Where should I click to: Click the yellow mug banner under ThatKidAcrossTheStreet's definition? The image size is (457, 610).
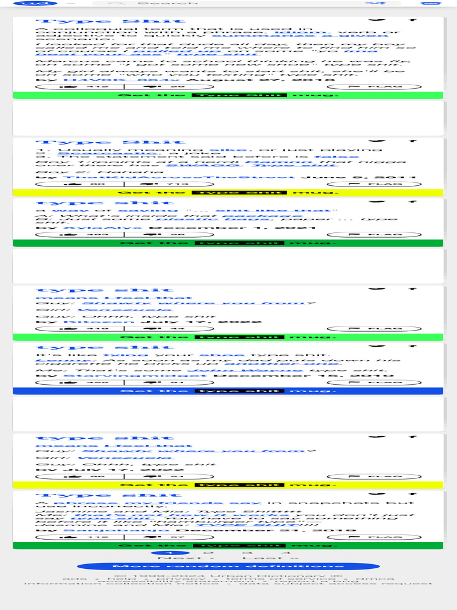[x=228, y=192]
